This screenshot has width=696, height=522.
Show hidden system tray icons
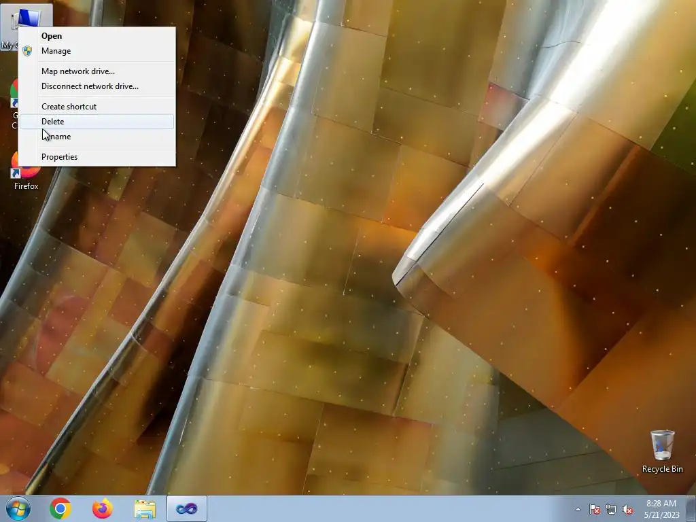click(578, 509)
